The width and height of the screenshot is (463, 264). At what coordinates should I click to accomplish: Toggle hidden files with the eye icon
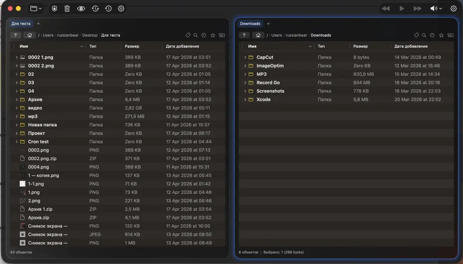coord(81,8)
